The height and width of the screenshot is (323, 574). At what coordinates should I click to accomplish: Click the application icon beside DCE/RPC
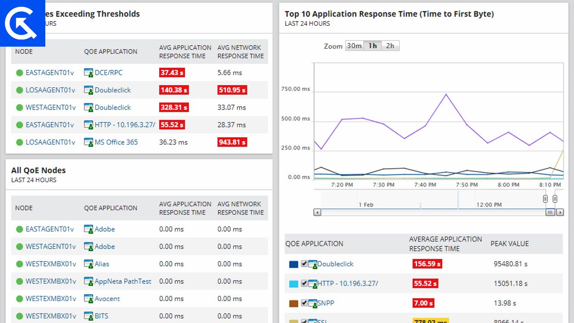88,73
